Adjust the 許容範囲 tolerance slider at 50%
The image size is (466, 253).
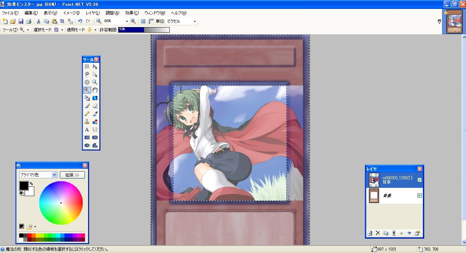[144, 30]
